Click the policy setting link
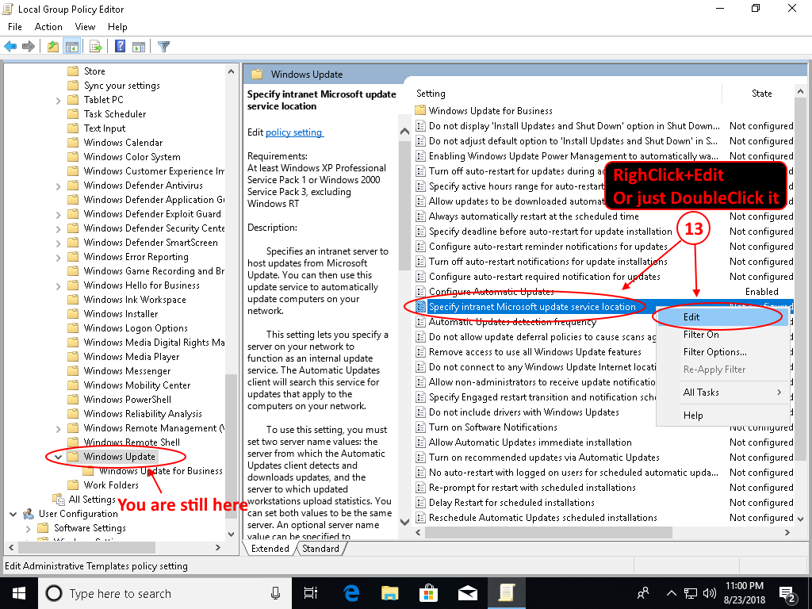This screenshot has height=609, width=812. coord(294,132)
